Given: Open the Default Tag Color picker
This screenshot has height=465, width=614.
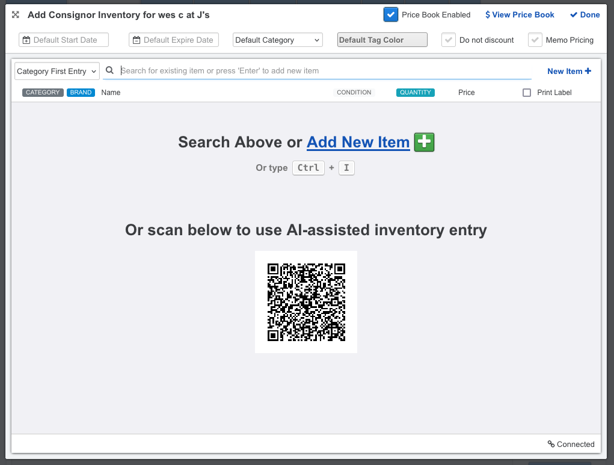Looking at the screenshot, I should point(382,40).
